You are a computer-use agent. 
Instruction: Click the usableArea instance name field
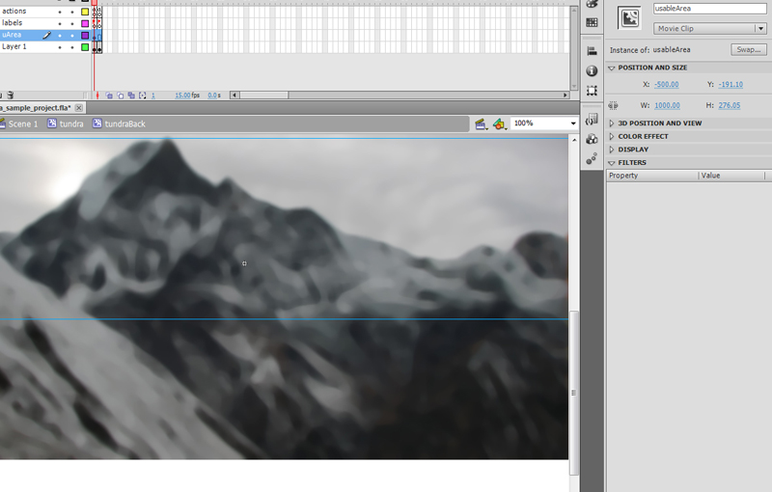coord(709,8)
